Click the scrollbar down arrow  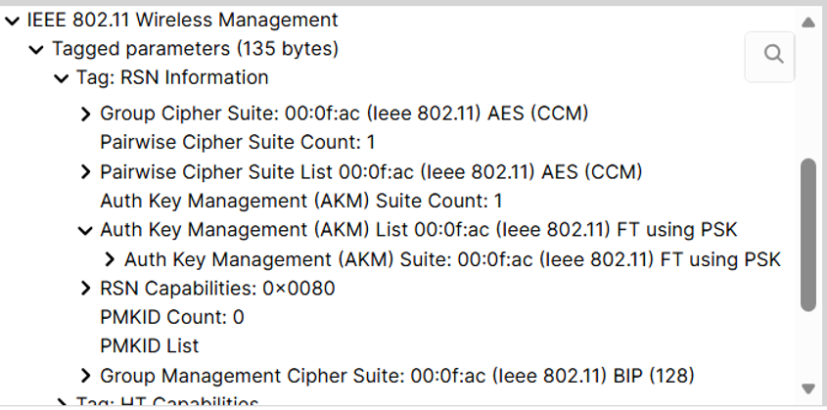tap(808, 388)
